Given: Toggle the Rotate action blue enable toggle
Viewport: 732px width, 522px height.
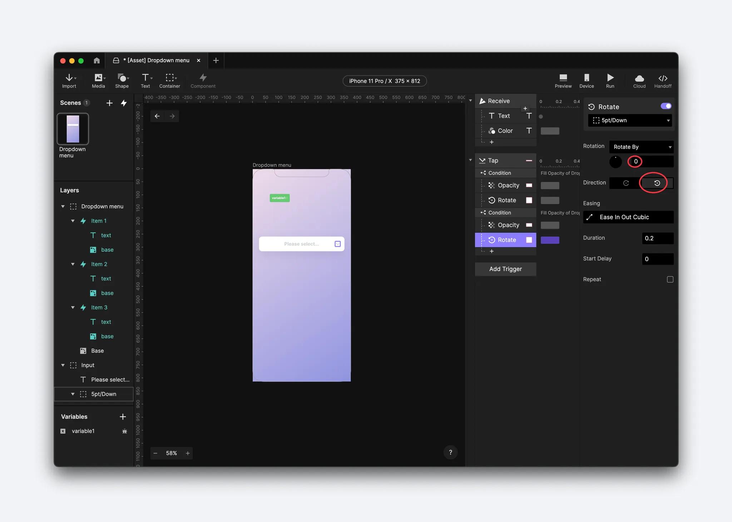Looking at the screenshot, I should (666, 107).
